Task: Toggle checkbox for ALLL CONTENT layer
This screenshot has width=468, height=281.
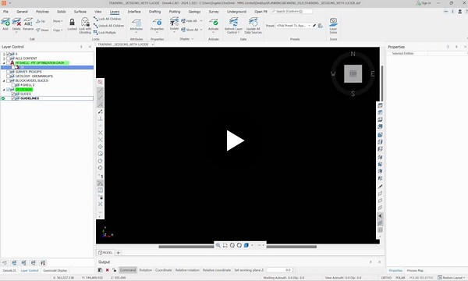Action: [x=9, y=59]
